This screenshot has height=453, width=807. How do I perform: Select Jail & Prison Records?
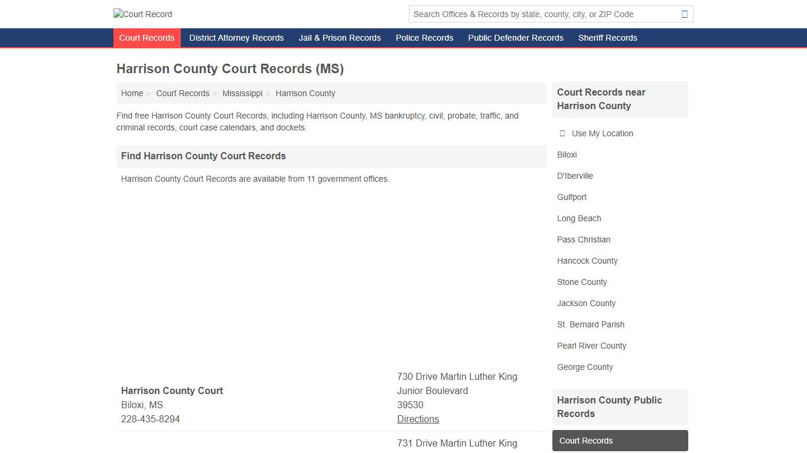(x=340, y=38)
